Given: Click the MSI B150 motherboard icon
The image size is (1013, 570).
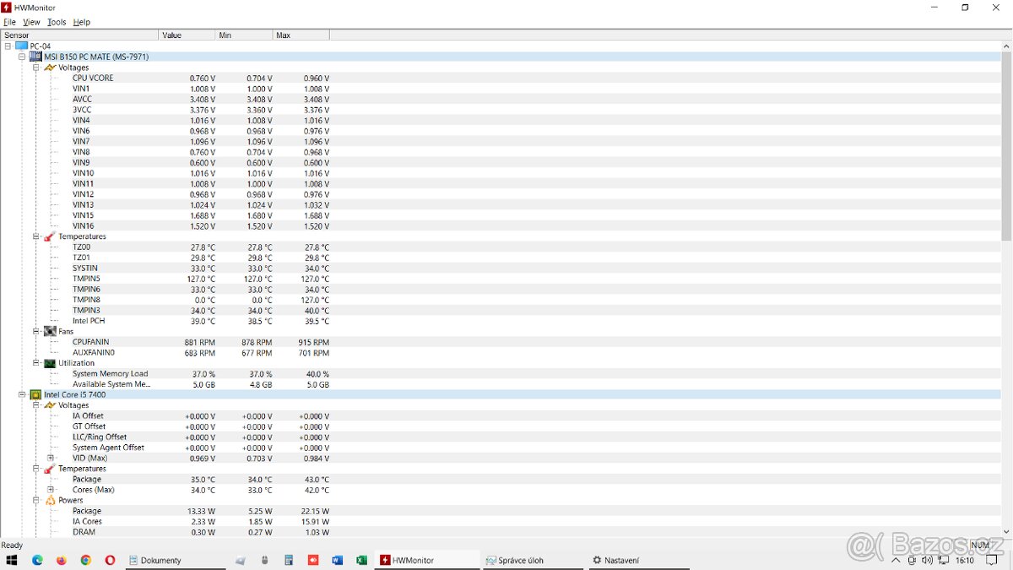Looking at the screenshot, I should coord(35,57).
